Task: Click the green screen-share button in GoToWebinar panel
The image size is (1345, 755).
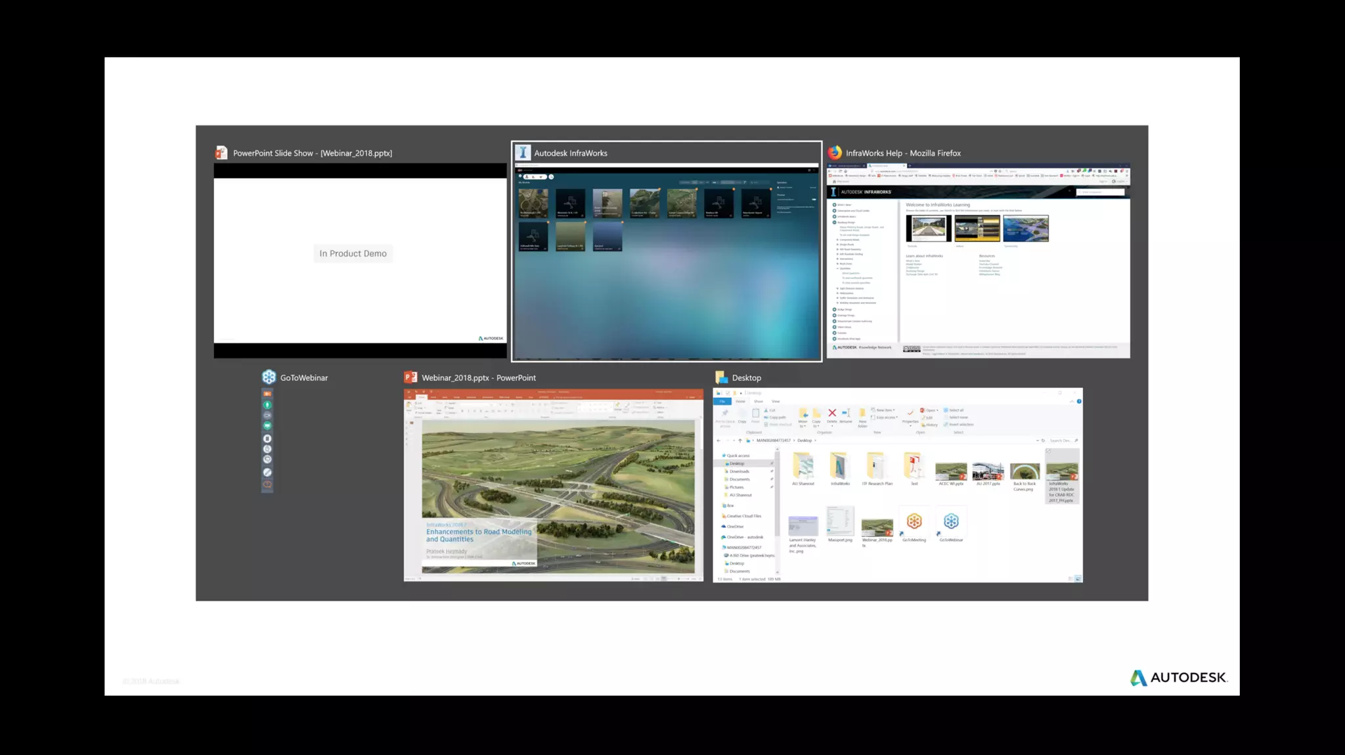Action: pos(267,426)
